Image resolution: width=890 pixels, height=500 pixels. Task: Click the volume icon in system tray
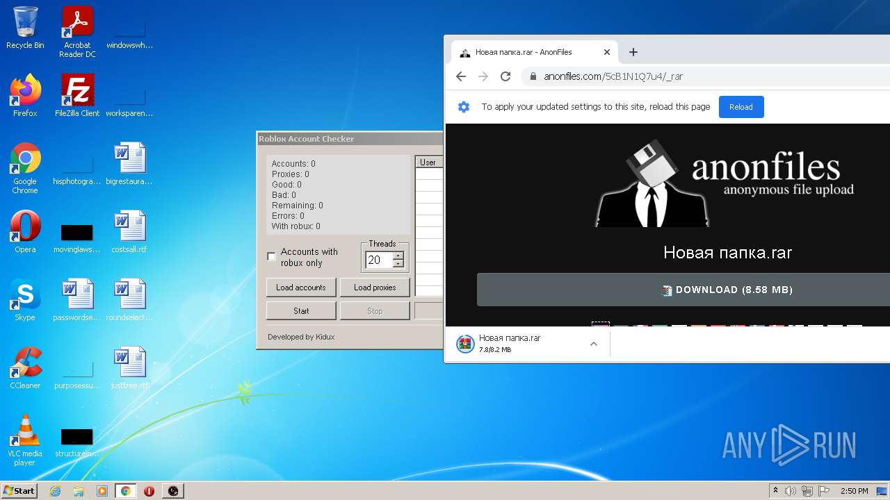click(x=791, y=491)
